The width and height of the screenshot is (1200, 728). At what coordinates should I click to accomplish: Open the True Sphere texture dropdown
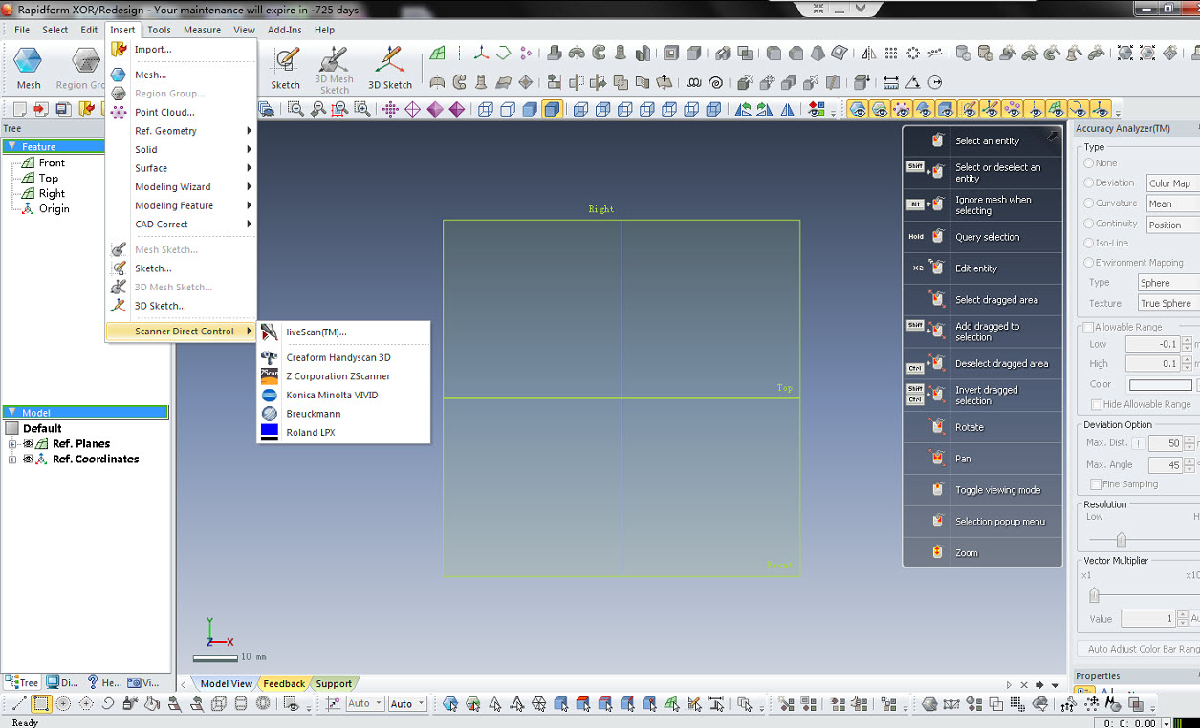[1167, 304]
